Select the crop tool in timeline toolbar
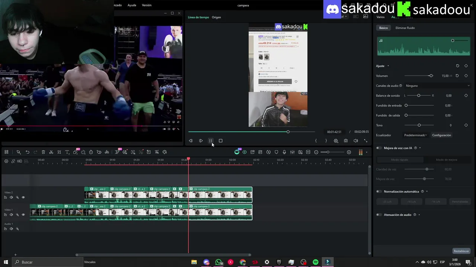The image size is (476, 267). [59, 152]
